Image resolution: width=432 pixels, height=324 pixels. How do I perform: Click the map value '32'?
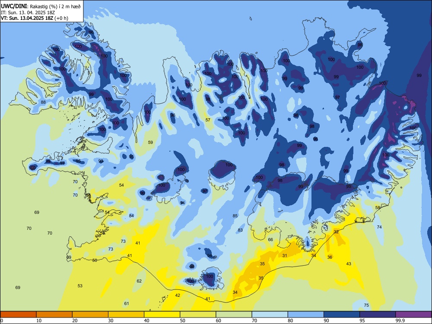pyautogui.click(x=336, y=232)
